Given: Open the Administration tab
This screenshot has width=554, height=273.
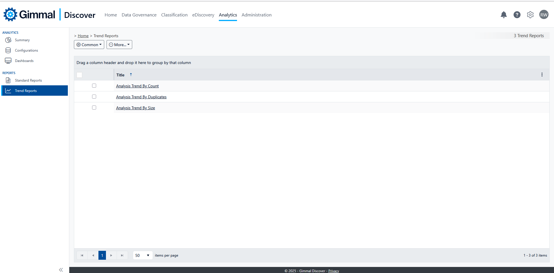Looking at the screenshot, I should point(256,15).
